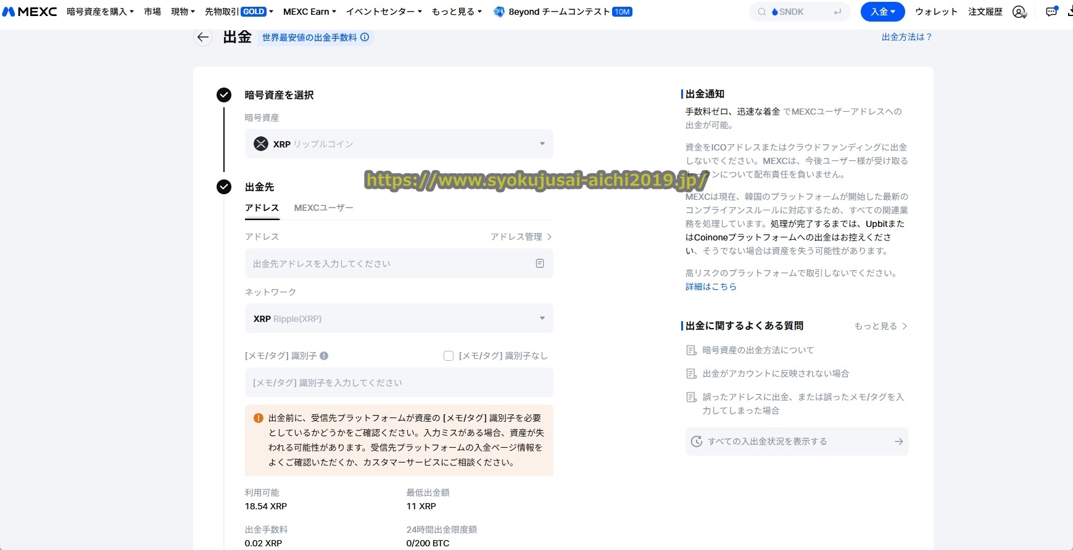The image size is (1073, 550).
Task: Click the document icon for 暗号資産の出金方法について
Action: pos(692,350)
